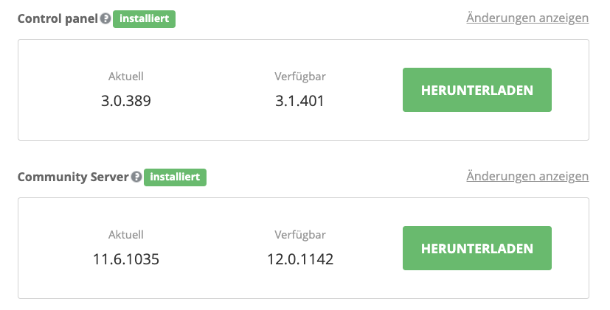Click available version number 12.0.1142
This screenshot has width=610, height=310.
[300, 259]
